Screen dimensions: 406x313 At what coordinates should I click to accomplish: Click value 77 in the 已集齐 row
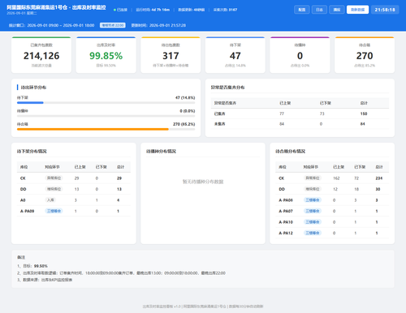282,114
